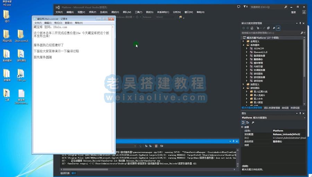Click the search magnifier icon in Solution Explorer

(x=302, y=33)
